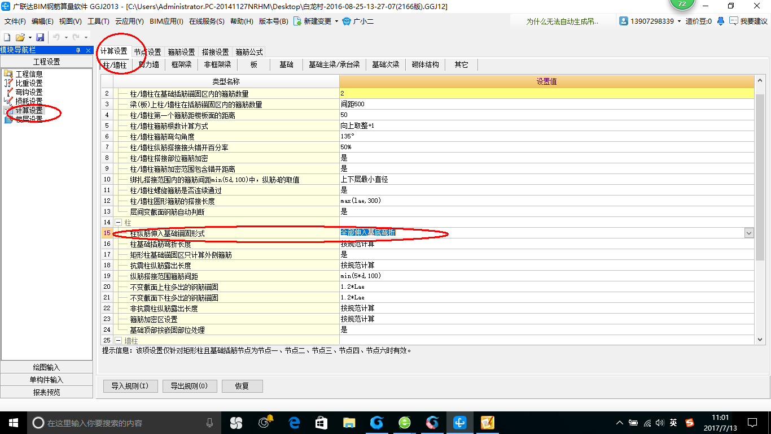Switch to the 节点设置 tab
Screen dimensions: 771x434
147,51
